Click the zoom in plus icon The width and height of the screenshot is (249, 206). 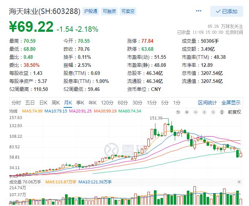187,112
